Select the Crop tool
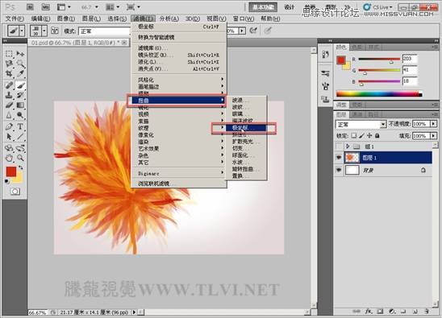 (9, 74)
